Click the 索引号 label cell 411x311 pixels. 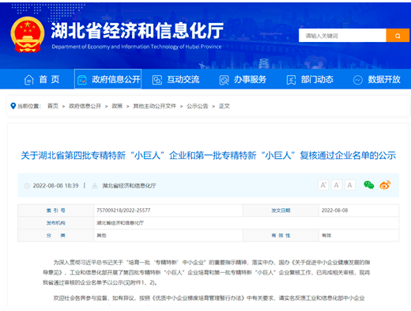(x=56, y=210)
